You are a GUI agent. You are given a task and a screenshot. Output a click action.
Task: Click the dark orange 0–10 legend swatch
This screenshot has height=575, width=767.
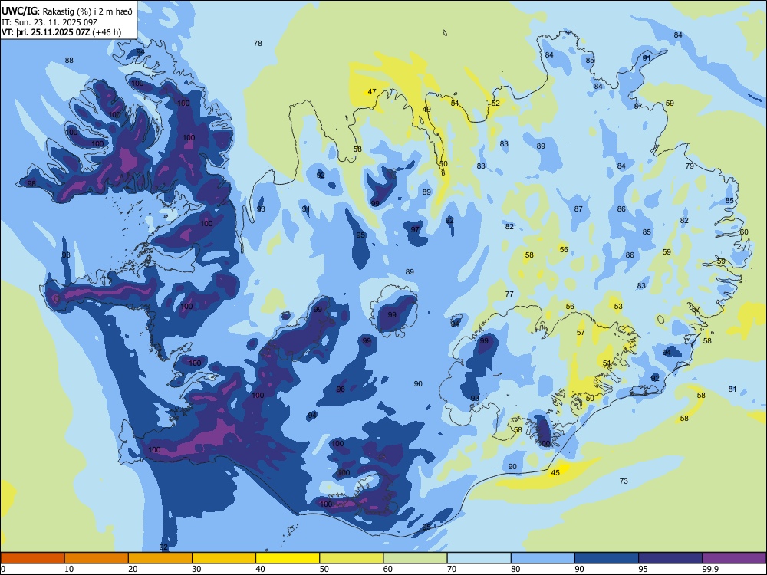pyautogui.click(x=32, y=558)
